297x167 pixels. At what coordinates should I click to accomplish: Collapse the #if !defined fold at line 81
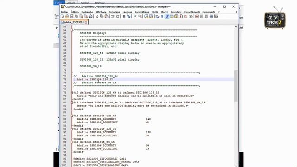click(71, 103)
